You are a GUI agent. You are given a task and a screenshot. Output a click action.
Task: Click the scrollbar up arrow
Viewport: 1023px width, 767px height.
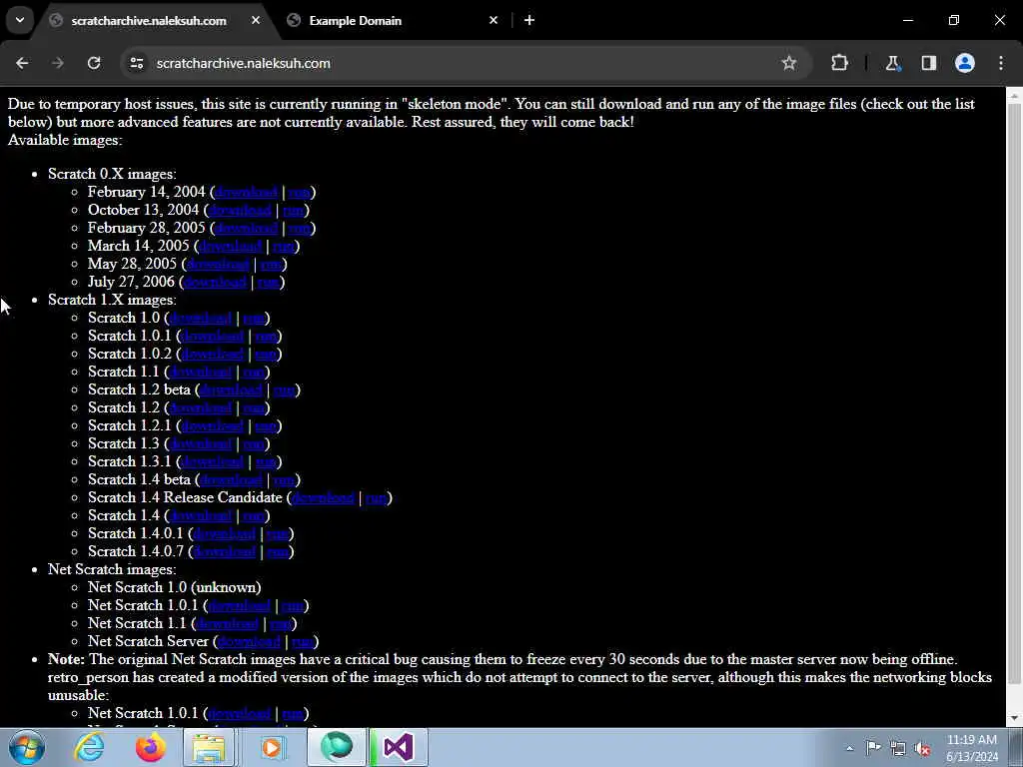(x=1015, y=96)
